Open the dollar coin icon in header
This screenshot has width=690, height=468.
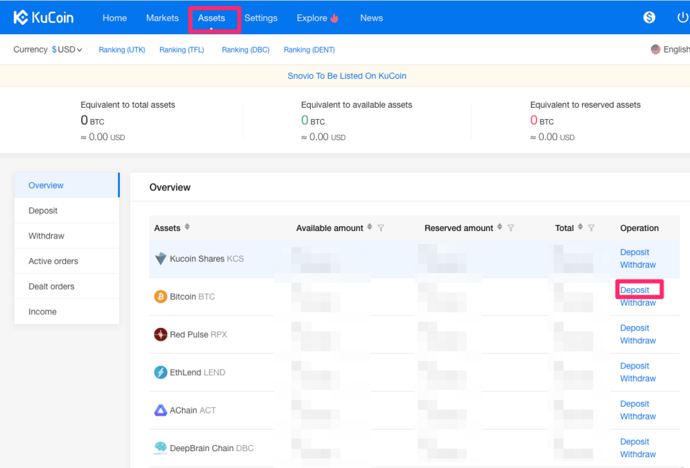click(x=649, y=18)
